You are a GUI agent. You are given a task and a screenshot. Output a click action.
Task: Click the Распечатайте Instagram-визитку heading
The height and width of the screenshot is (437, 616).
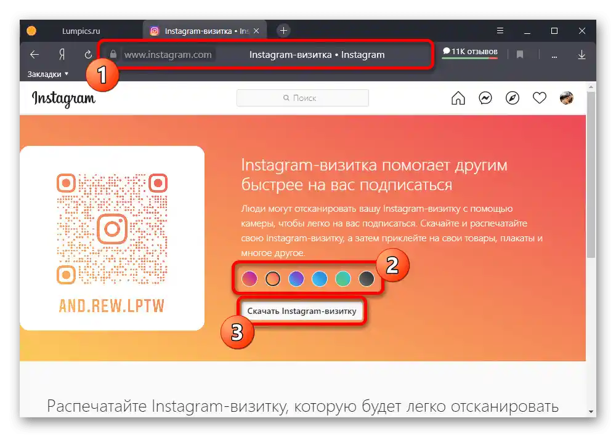(x=302, y=406)
